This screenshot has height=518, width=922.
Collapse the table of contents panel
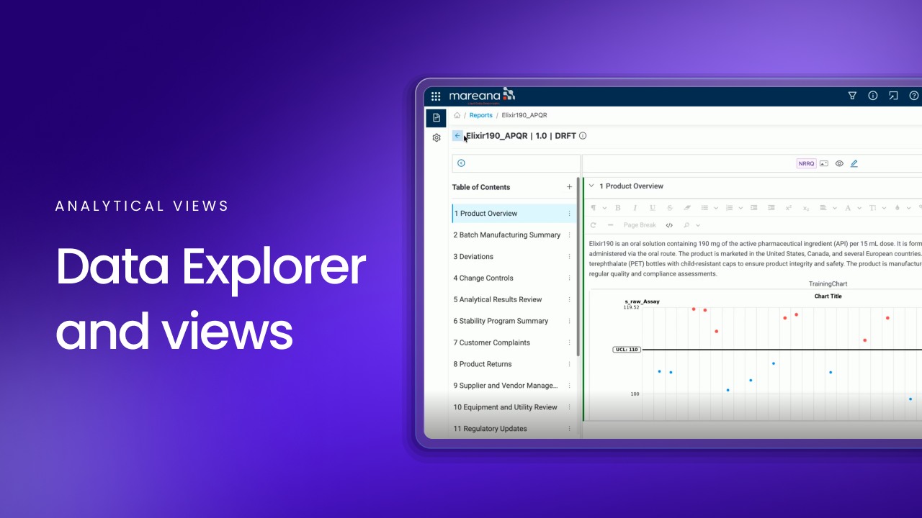point(461,163)
